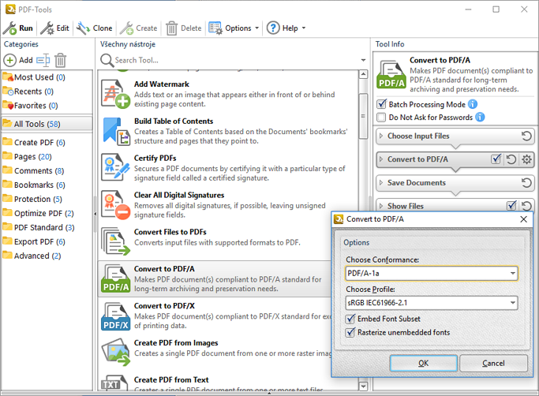Open the Choose Conformance dropdown

[x=432, y=273]
